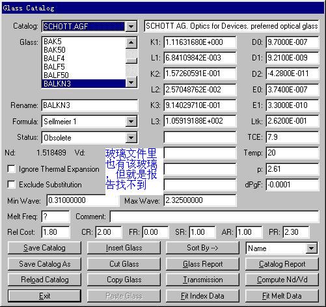Click the Max Wave field
The height and width of the screenshot is (307, 326).
pyautogui.click(x=200, y=200)
